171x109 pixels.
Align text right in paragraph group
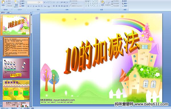click(59, 6)
